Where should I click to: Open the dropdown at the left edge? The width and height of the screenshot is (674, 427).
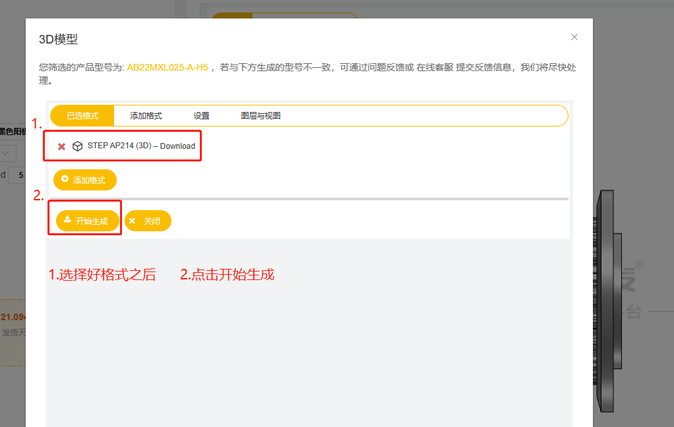tap(7, 153)
